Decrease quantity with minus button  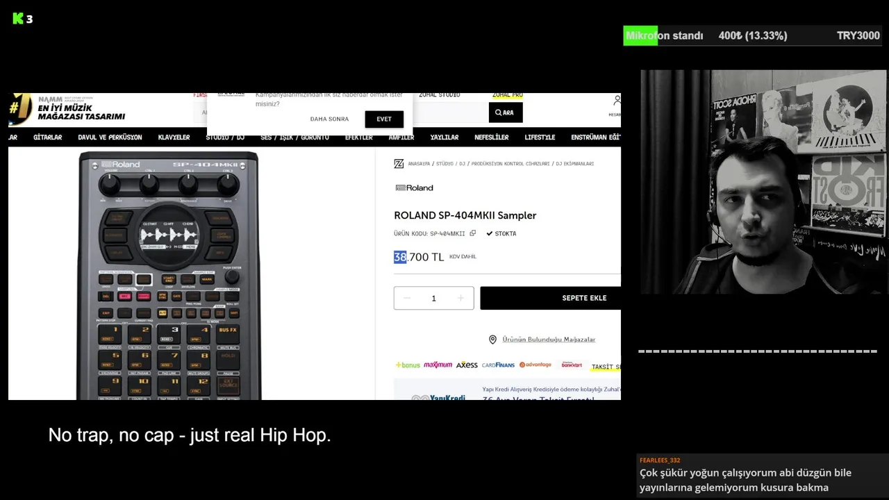click(407, 298)
